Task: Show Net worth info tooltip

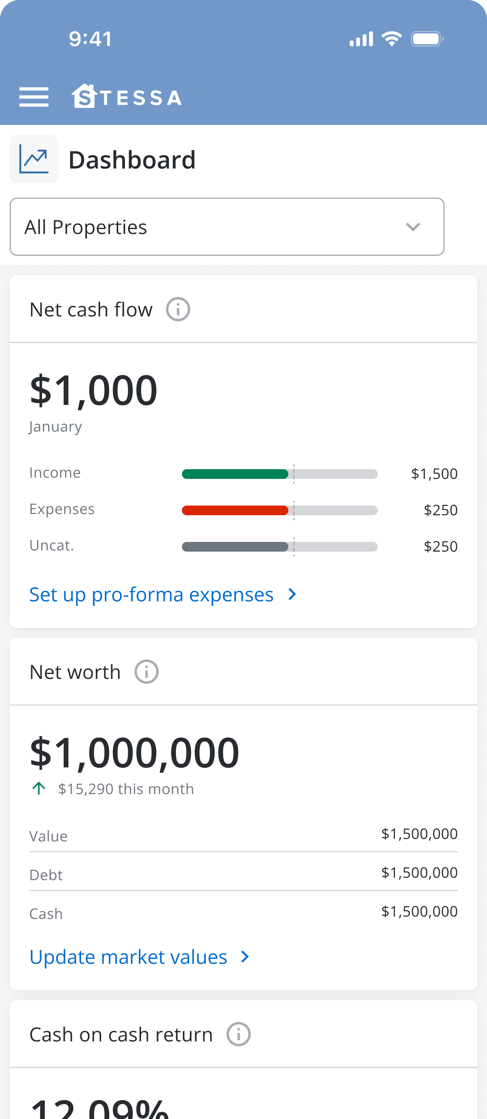Action: tap(146, 672)
